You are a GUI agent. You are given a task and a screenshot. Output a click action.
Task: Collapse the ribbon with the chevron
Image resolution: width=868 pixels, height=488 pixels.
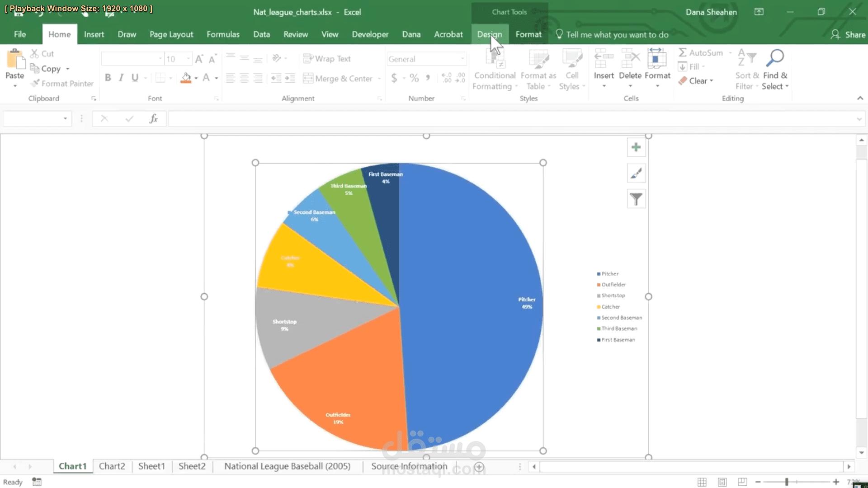click(x=860, y=98)
